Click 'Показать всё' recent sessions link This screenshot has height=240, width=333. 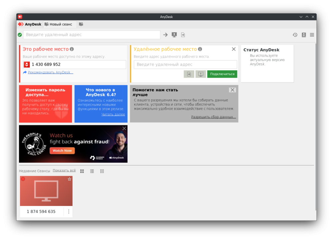click(x=64, y=170)
